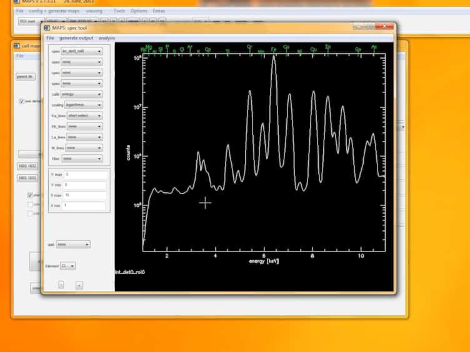Expand the scaling dropdown set to logarithmic
The width and height of the screenshot is (470, 352).
pyautogui.click(x=84, y=105)
